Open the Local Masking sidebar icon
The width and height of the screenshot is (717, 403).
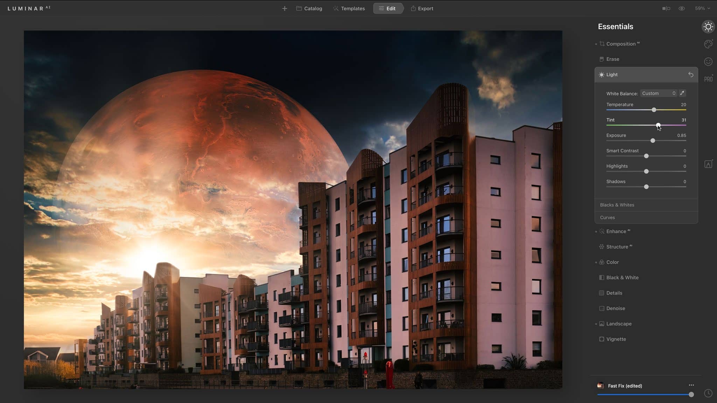[708, 164]
